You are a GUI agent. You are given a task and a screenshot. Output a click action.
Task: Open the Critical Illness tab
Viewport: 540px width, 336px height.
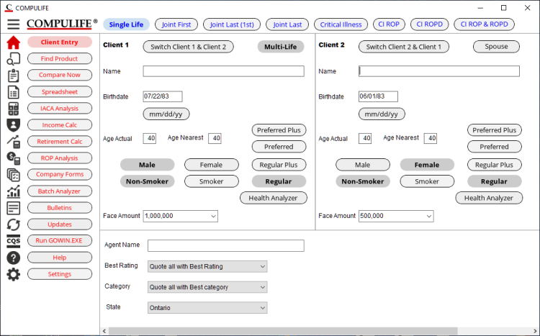pos(341,24)
